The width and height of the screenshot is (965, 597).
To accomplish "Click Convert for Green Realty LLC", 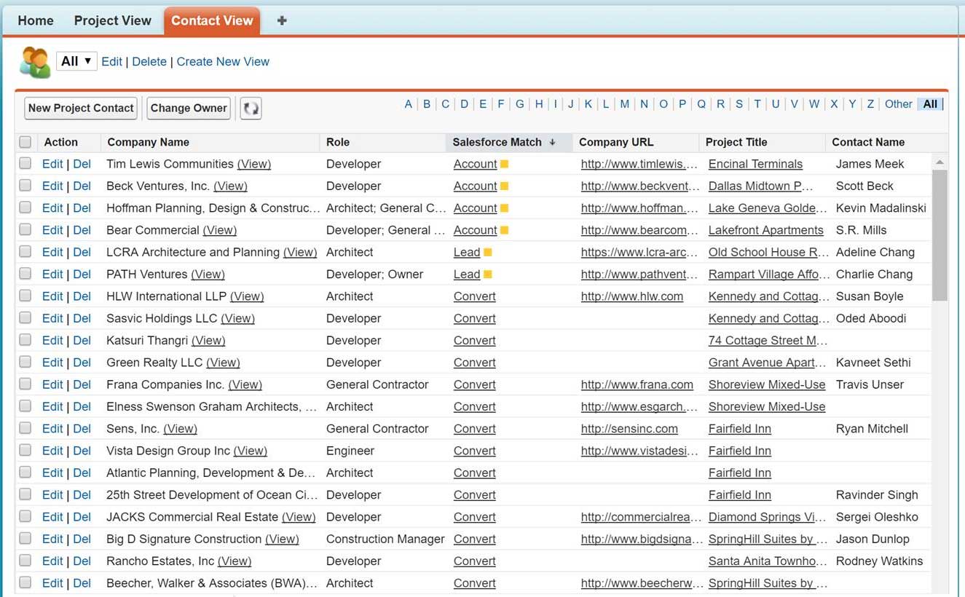I will [474, 363].
